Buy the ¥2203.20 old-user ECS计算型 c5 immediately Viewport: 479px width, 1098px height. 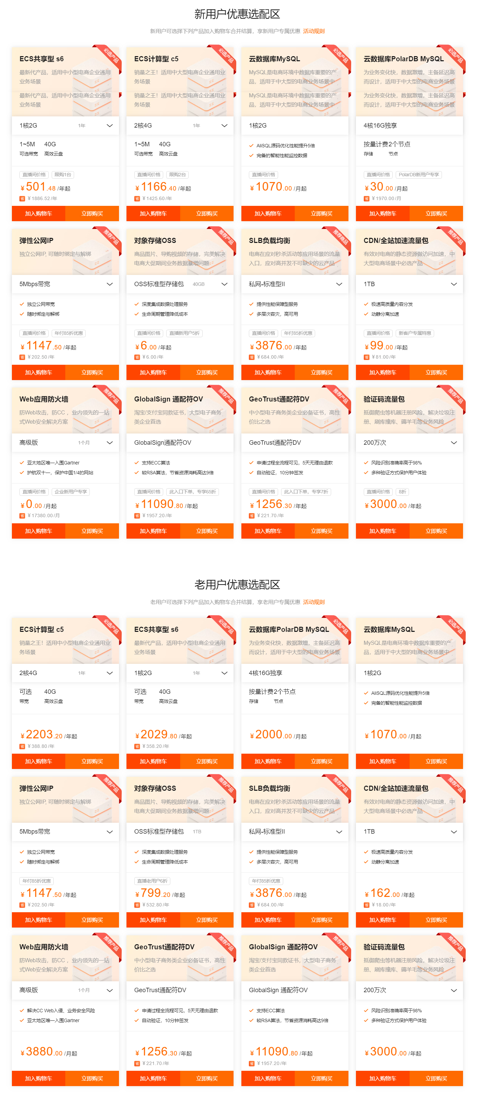(92, 761)
